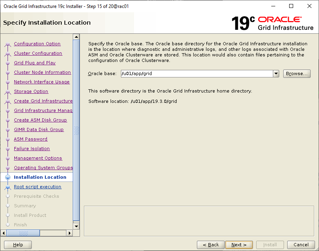
Task: Click the Next button
Action: [x=239, y=245]
